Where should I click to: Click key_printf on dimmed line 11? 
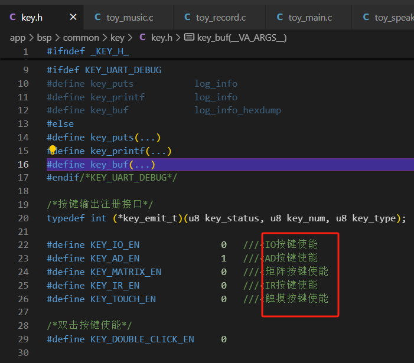coord(118,97)
